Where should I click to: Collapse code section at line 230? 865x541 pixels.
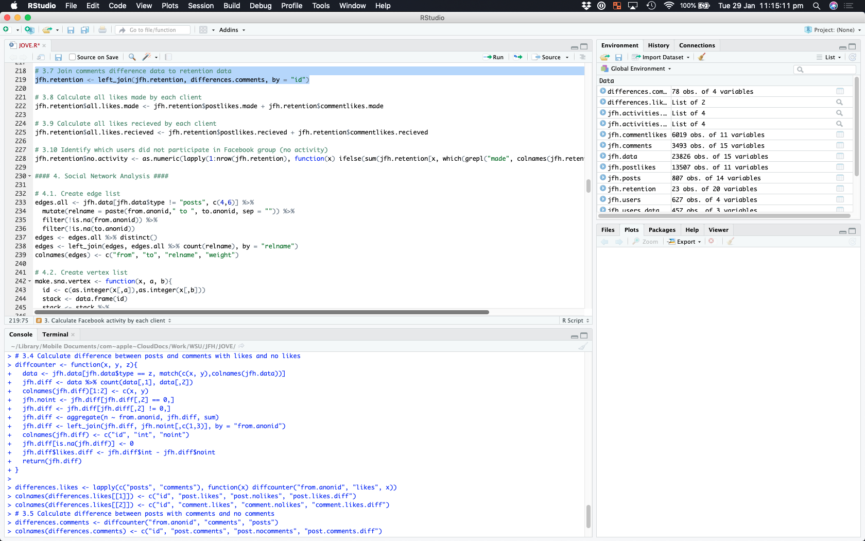(29, 176)
